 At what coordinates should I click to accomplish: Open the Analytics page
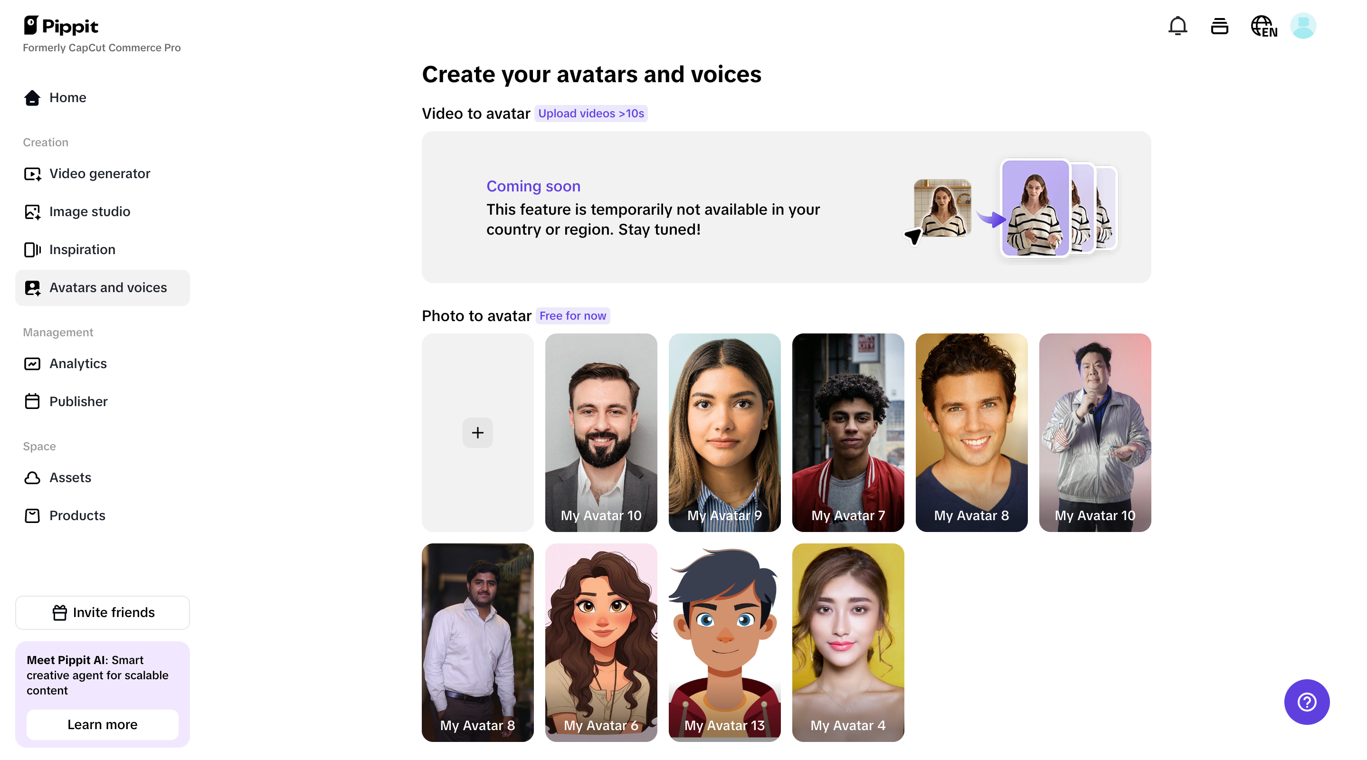77,363
